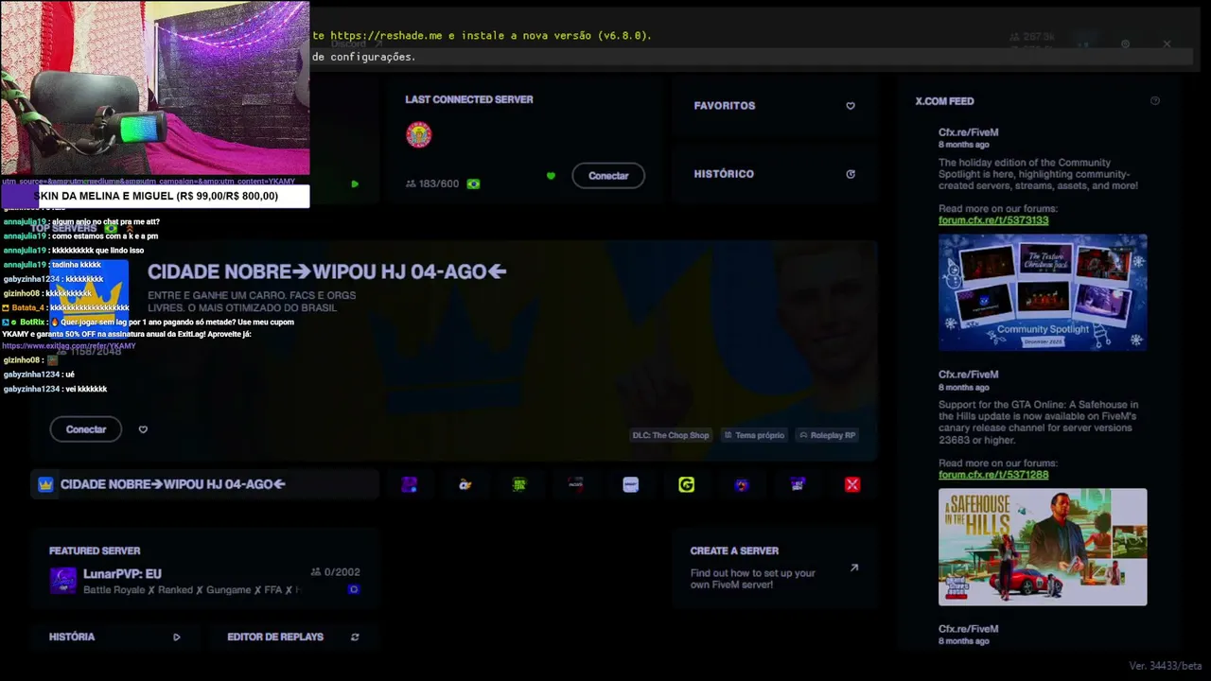
Task: Close the launcher with the top-right X
Action: pos(1167,44)
